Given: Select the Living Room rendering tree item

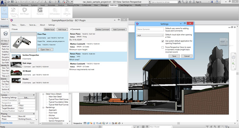Looking at the screenshot, I should [54, 118].
